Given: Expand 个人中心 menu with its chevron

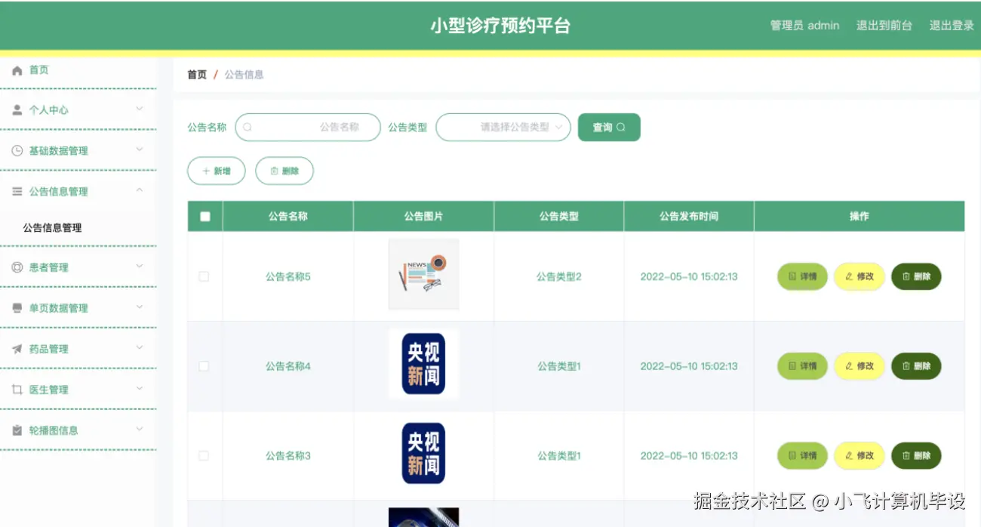Looking at the screenshot, I should pyautogui.click(x=140, y=109).
